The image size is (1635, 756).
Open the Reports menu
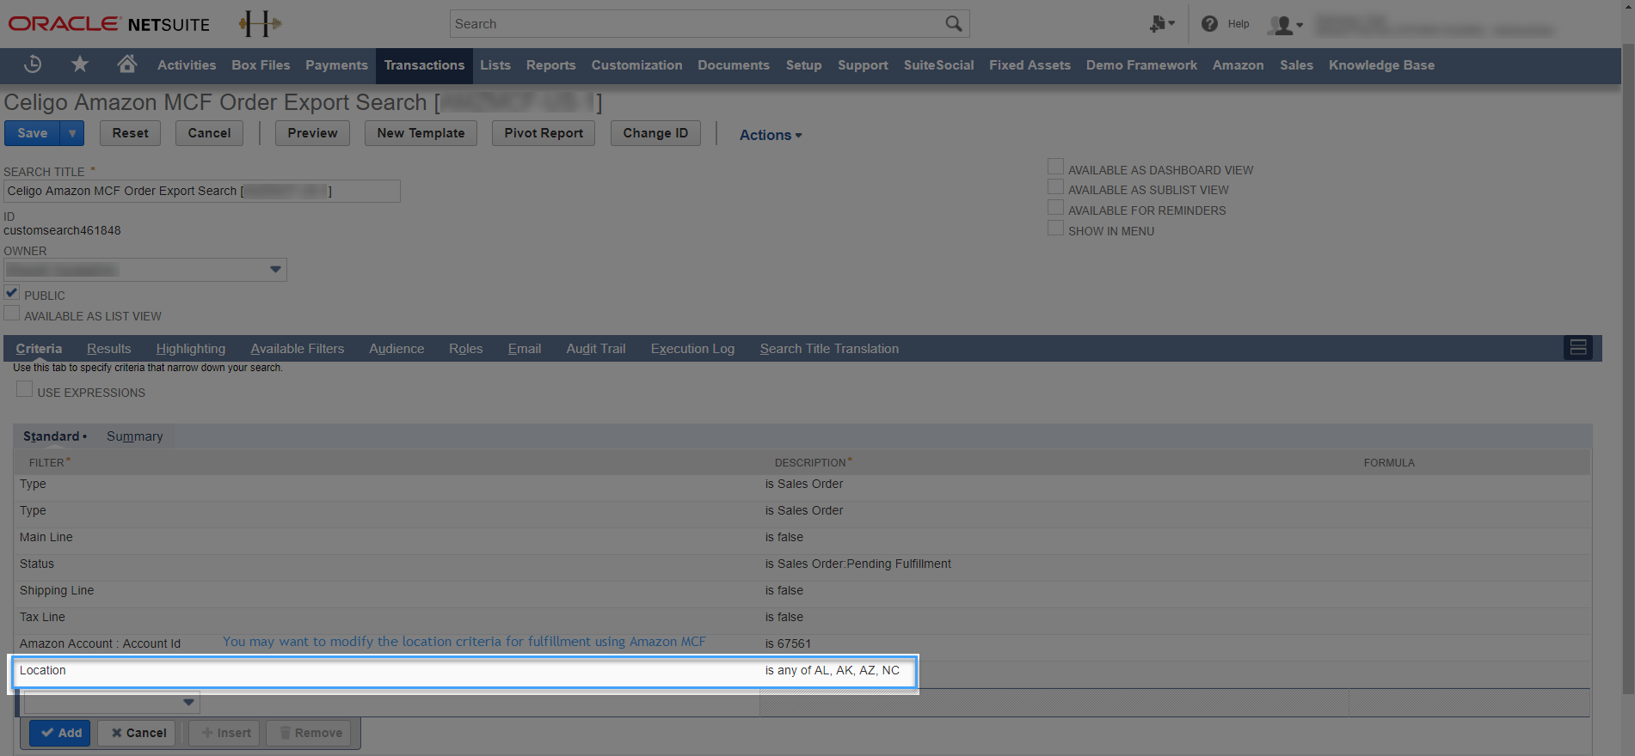pos(550,65)
